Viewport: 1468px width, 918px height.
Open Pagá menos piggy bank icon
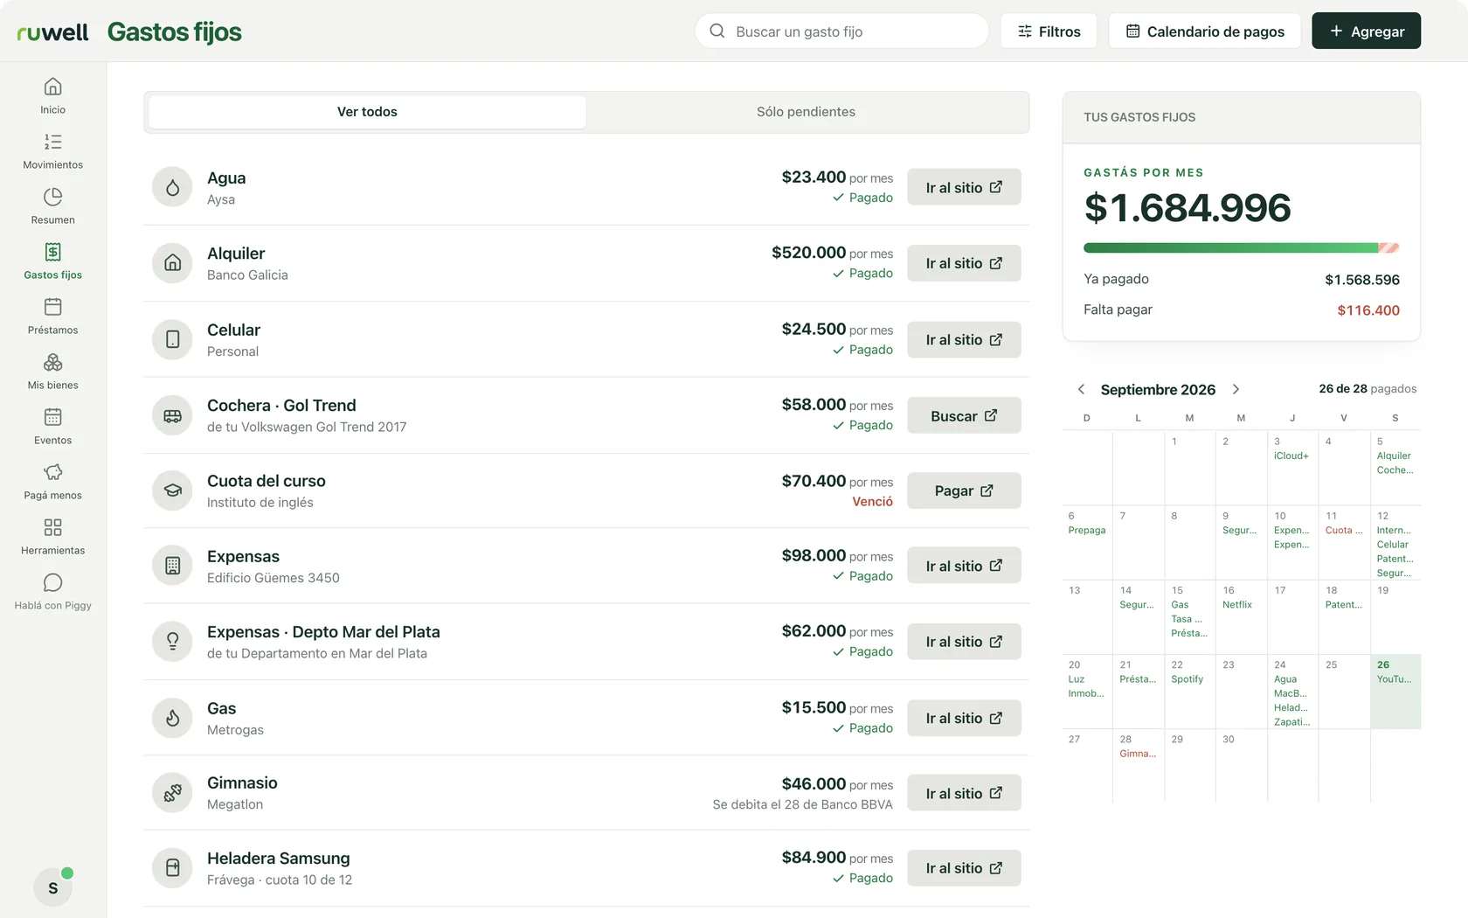(x=52, y=472)
